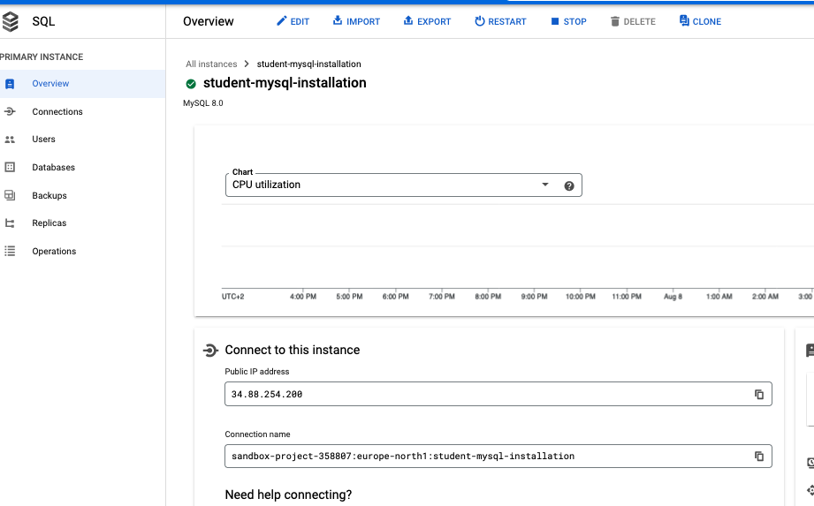The width and height of the screenshot is (814, 506).
Task: Click the Public IP address field
Action: (x=486, y=395)
